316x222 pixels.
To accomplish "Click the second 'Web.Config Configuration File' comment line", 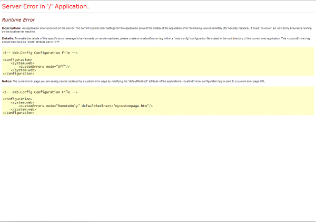I will [40, 92].
